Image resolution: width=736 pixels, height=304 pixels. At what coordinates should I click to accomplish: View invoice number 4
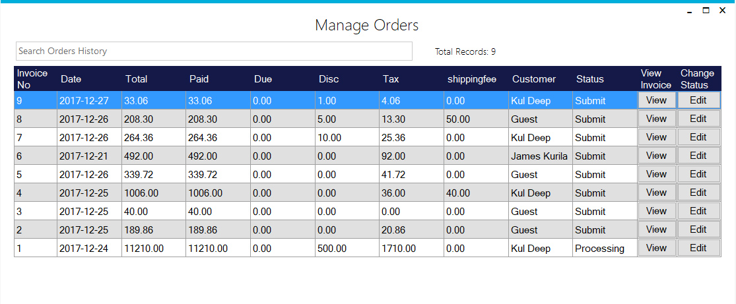tap(656, 193)
